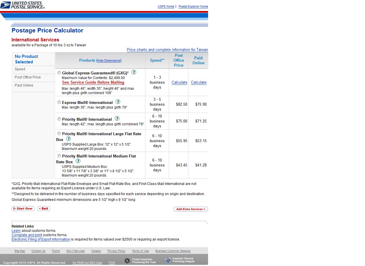
Task: Open No FEAR Act EEO Data link
Action: [87, 263]
